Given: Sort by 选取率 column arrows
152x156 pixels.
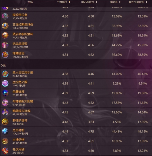Looking at the screenshot, I should (120, 2).
